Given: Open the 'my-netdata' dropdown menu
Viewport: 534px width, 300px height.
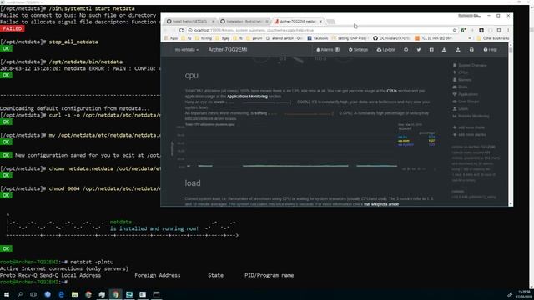Looking at the screenshot, I should 186,50.
